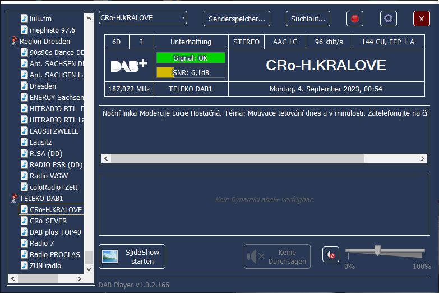Viewport: 439px width, 293px height.
Task: Open the Senderspeicher dialog
Action: point(237,19)
